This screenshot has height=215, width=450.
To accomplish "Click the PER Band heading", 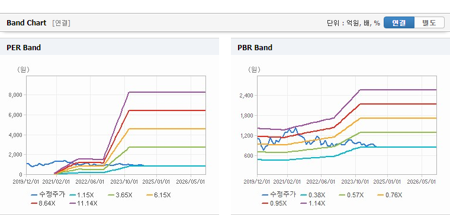I will pyautogui.click(x=24, y=47).
